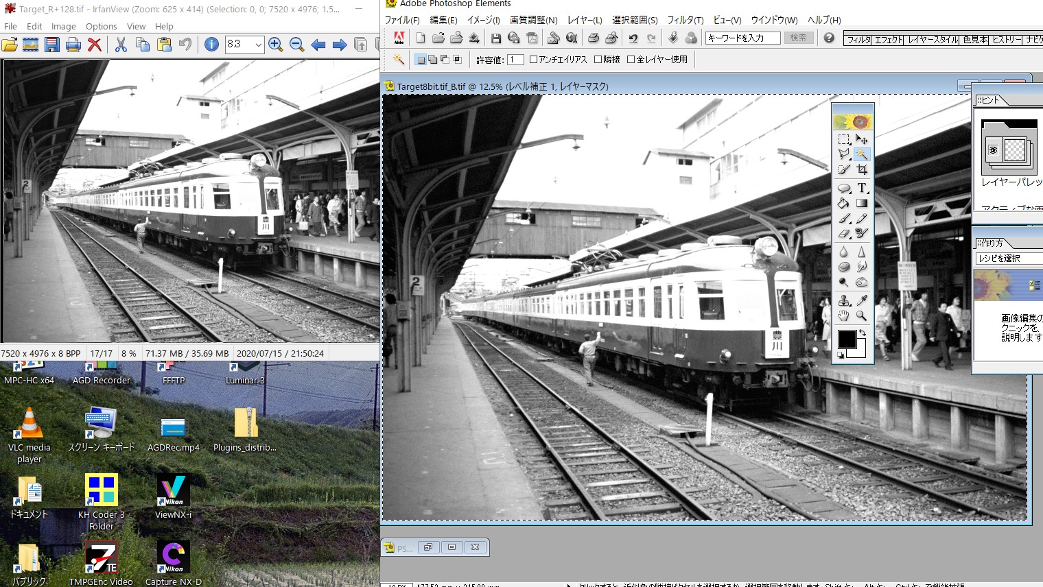The width and height of the screenshot is (1043, 587).
Task: Select the Clone Stamp tool
Action: [x=844, y=300]
